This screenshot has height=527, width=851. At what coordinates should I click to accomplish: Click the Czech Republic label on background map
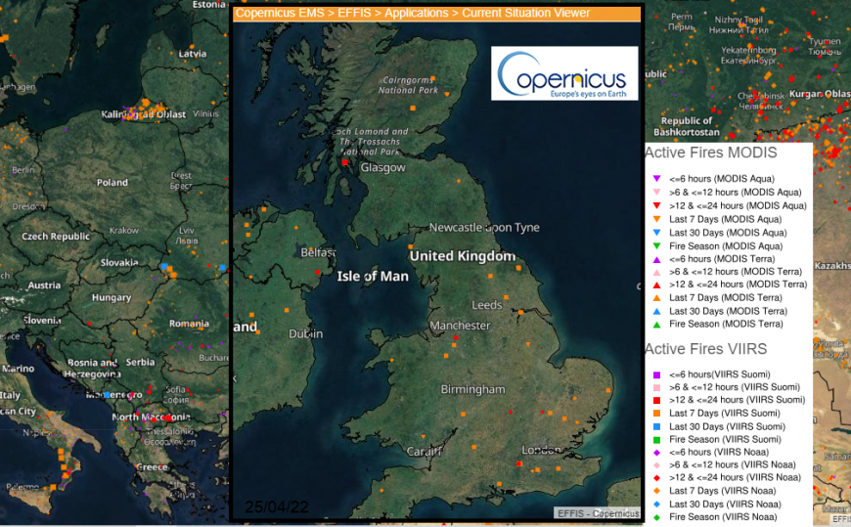coord(56,237)
